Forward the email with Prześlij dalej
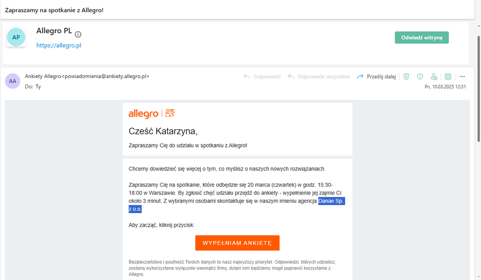Image resolution: width=481 pixels, height=280 pixels. (x=377, y=76)
